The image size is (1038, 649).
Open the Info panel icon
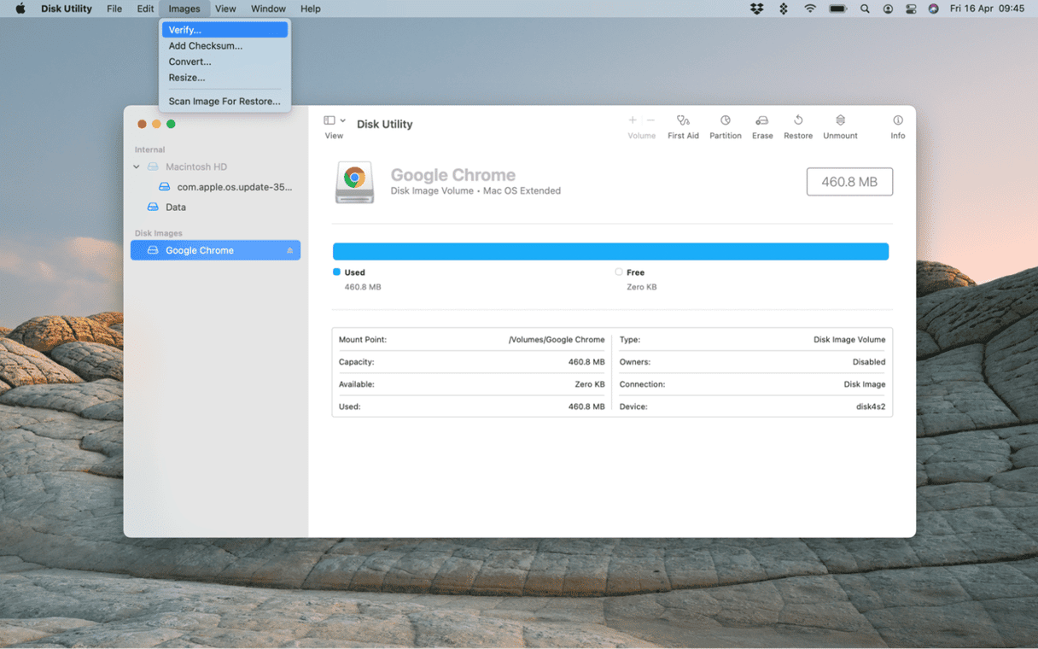[x=897, y=121]
